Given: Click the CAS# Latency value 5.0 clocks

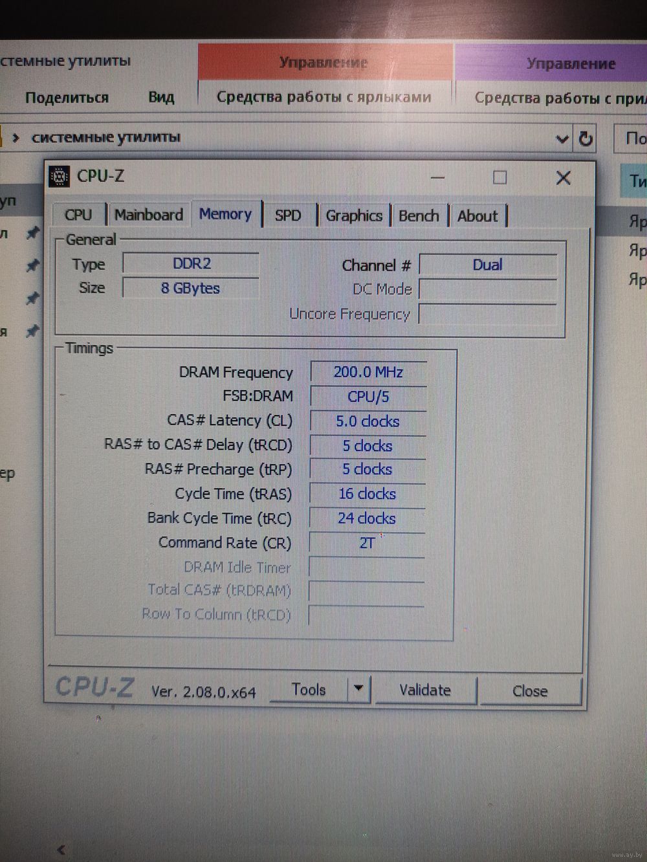Looking at the screenshot, I should pos(367,421).
